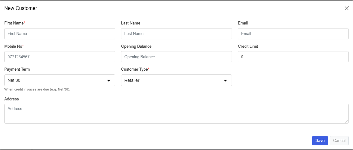Click the 'When credit invoices are due' hint
This screenshot has width=353, height=150.
pos(37,90)
